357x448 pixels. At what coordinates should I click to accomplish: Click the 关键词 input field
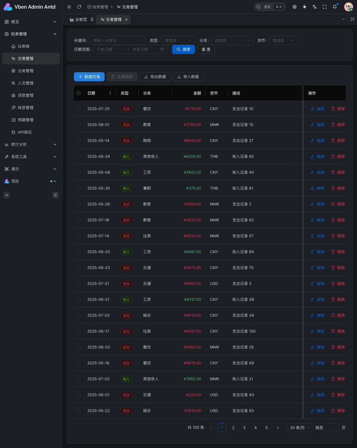tap(117, 40)
